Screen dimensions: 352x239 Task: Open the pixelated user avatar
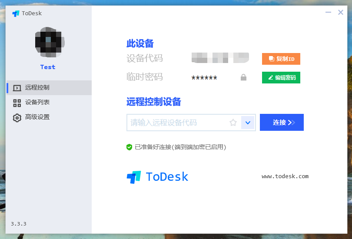[50, 42]
